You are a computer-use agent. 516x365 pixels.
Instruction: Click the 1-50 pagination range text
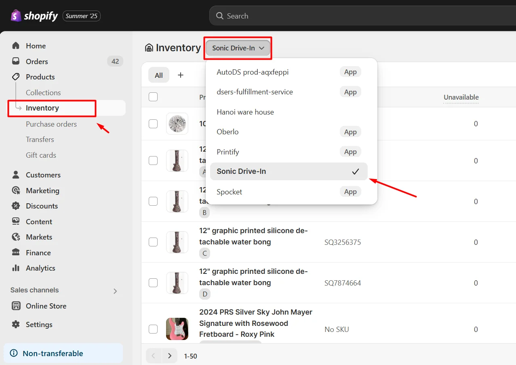coord(191,356)
